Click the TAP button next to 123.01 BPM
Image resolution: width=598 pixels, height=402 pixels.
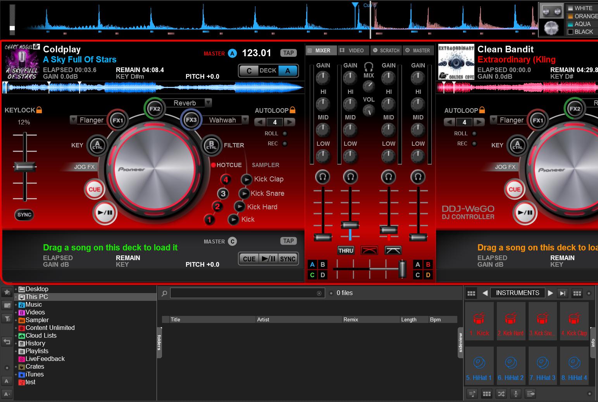tap(288, 53)
